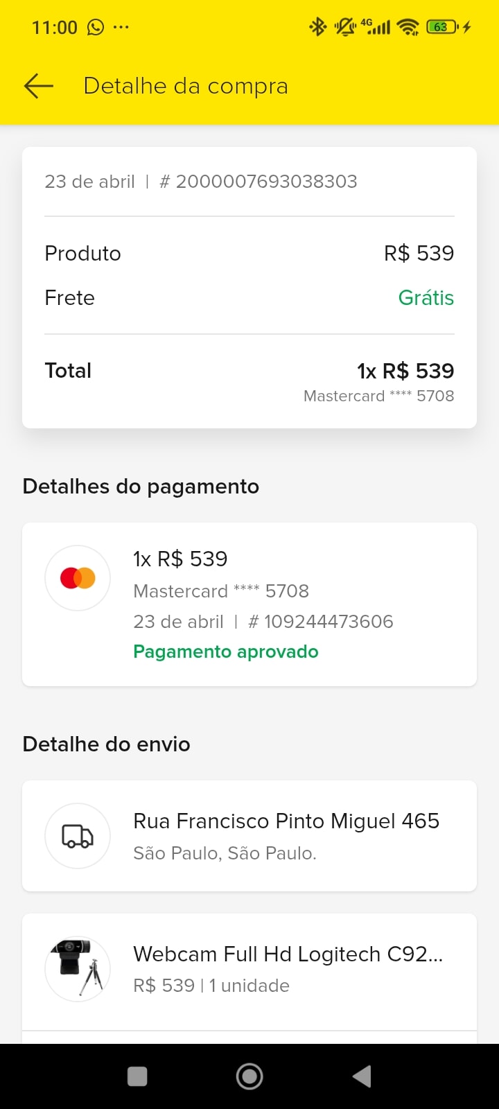Tap payment number 109244473606
Screen dimensions: 499x1109
click(328, 622)
